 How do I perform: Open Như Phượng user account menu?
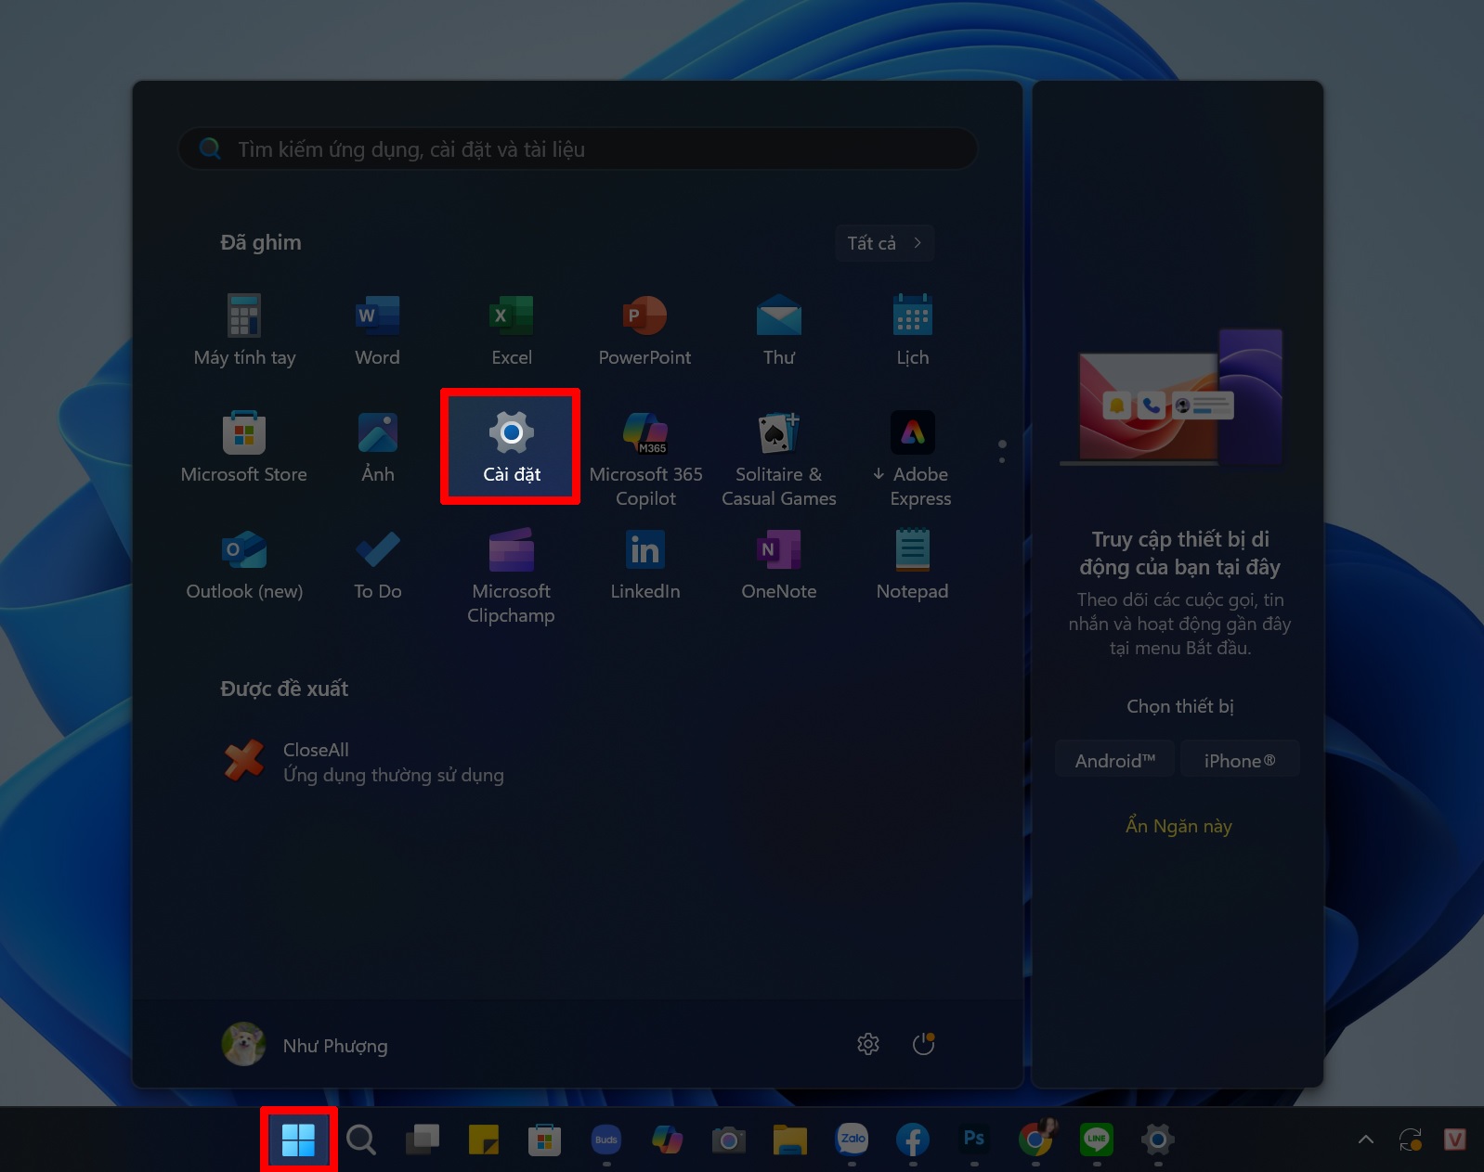306,1045
